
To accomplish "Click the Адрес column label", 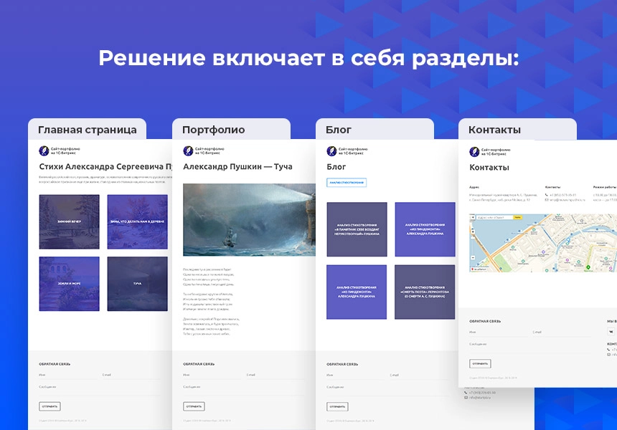I will pyautogui.click(x=474, y=187).
